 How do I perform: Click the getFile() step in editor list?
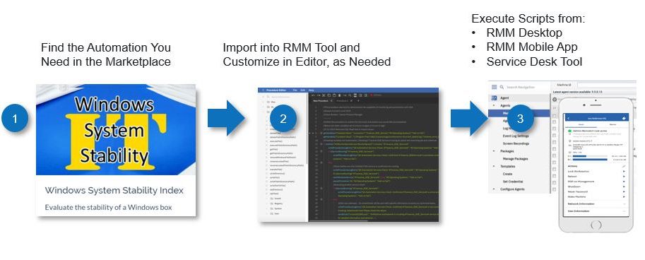[x=274, y=149]
